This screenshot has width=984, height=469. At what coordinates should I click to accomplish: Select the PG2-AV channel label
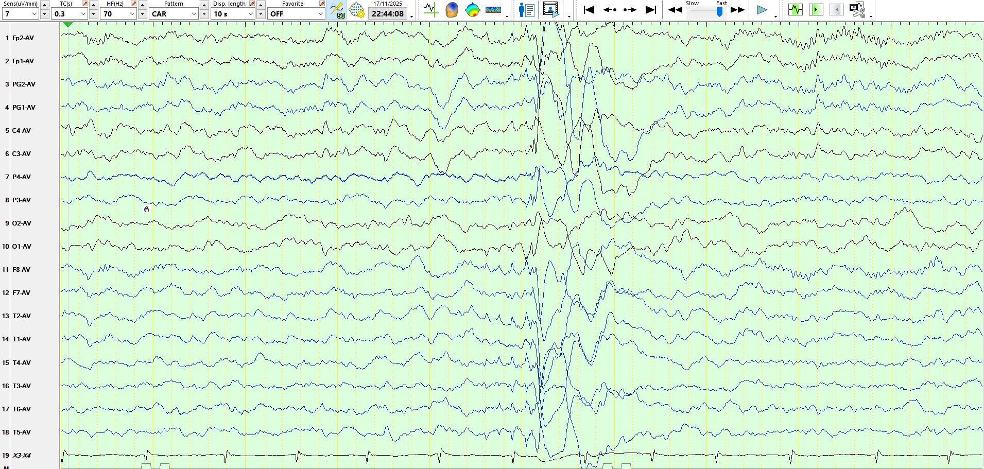point(24,84)
